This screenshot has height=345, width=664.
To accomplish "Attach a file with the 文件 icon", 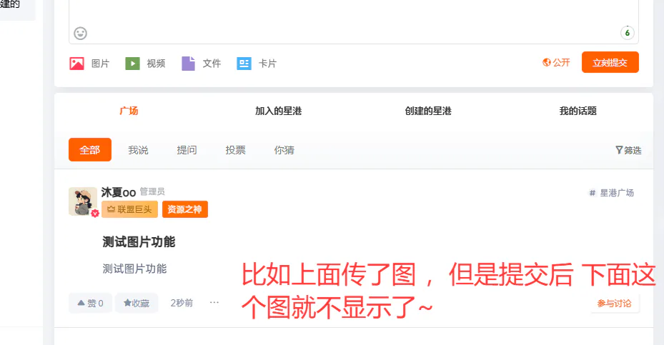I will [189, 64].
